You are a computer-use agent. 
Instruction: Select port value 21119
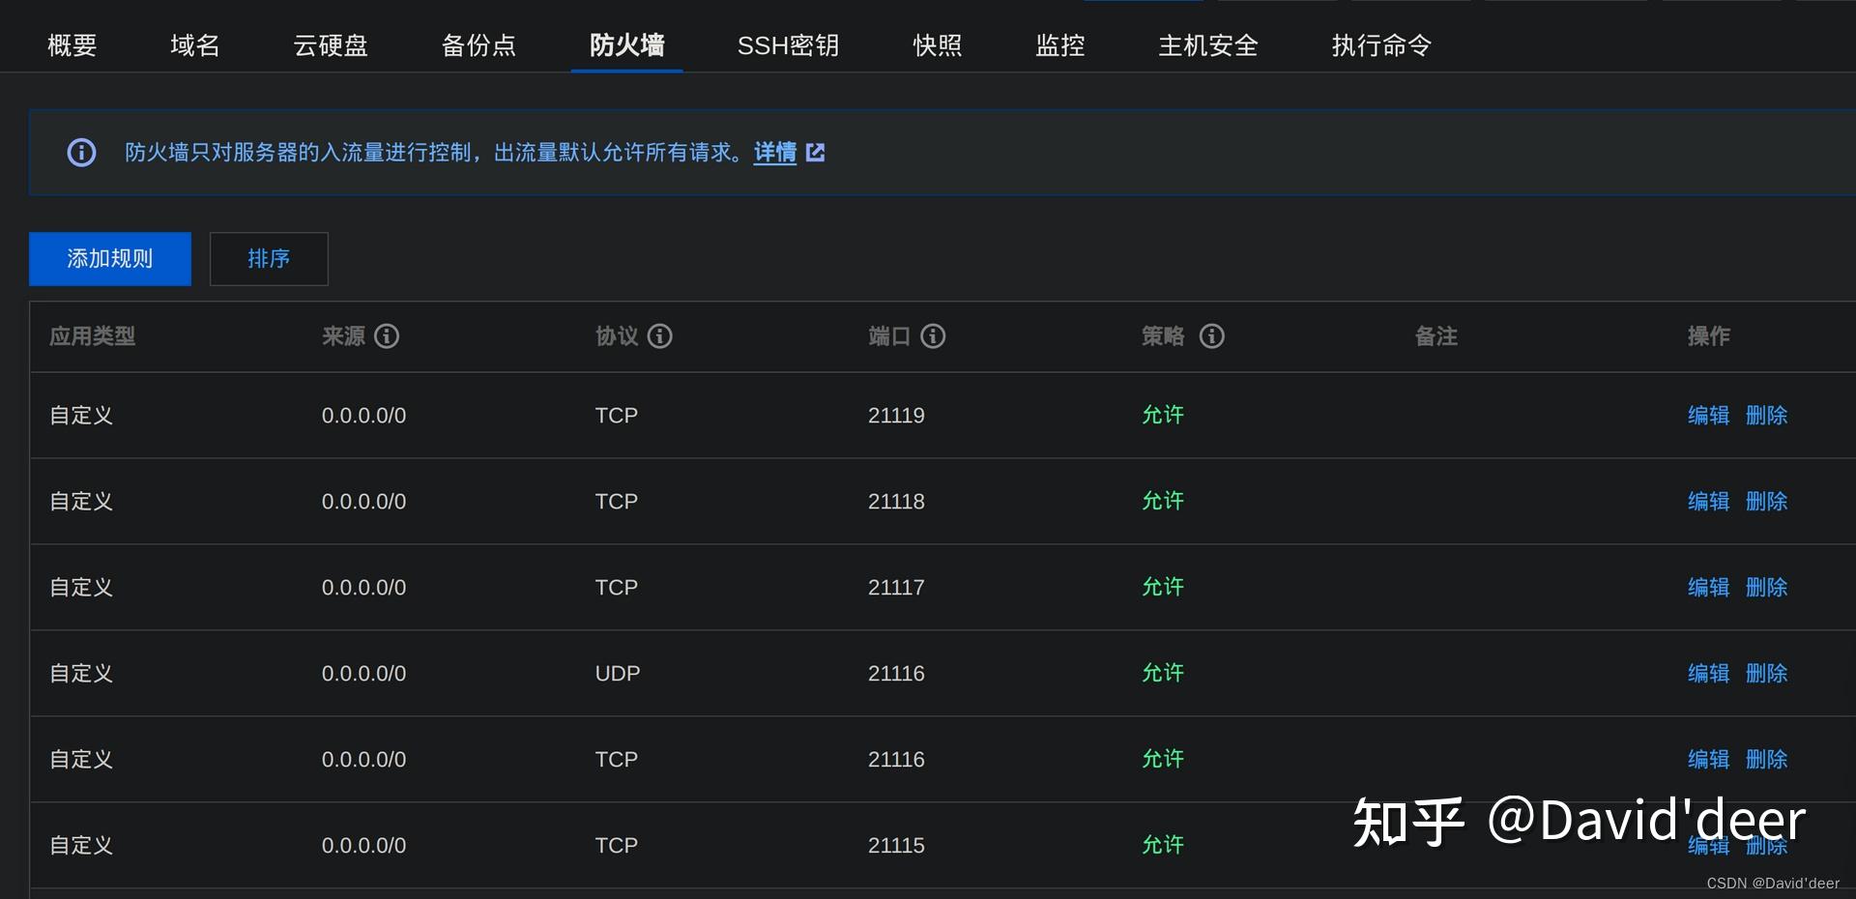(896, 416)
